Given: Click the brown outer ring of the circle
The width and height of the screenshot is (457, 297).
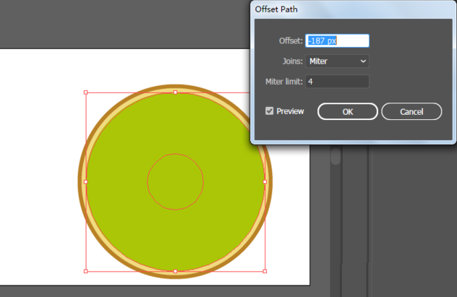Looking at the screenshot, I should [80, 181].
